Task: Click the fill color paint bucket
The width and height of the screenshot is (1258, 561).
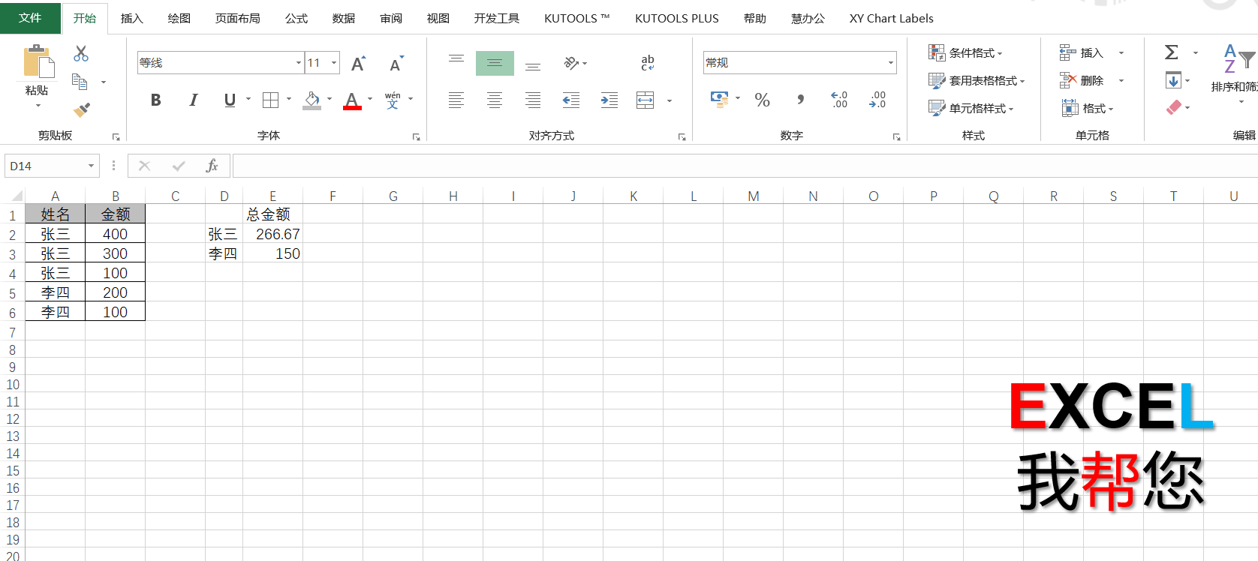Action: pos(312,100)
